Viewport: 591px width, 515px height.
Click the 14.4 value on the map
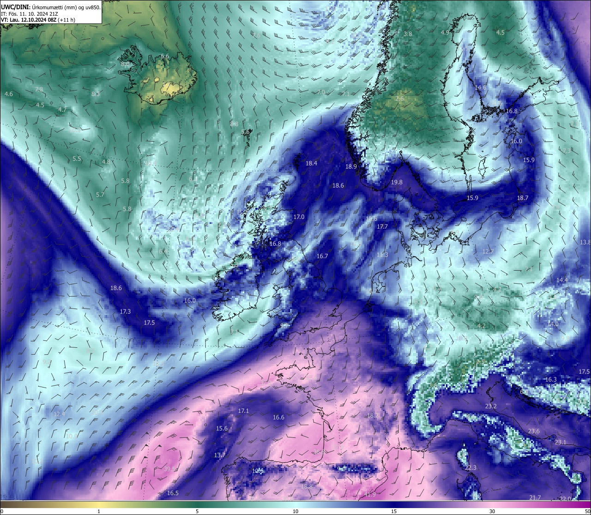click(562, 280)
